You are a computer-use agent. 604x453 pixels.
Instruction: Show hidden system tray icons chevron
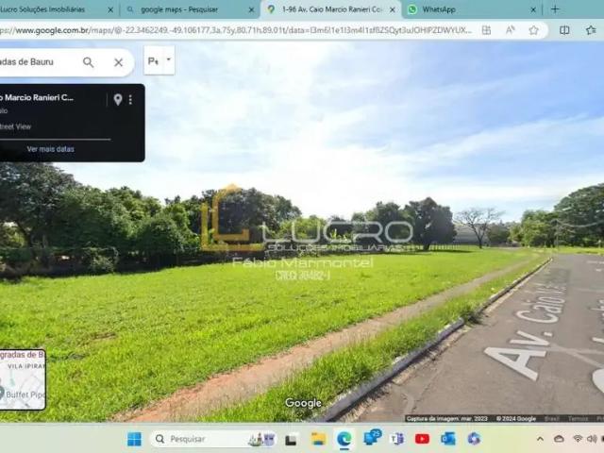[x=540, y=439]
